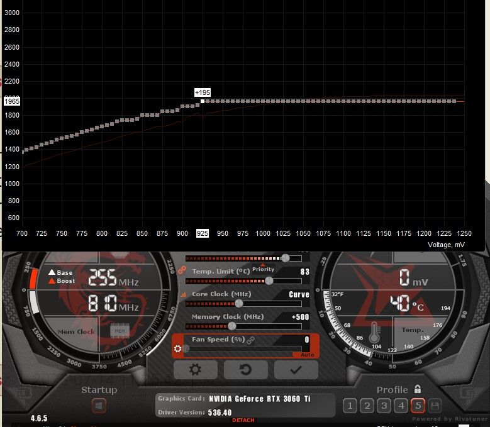Select profile slot 2

point(367,406)
